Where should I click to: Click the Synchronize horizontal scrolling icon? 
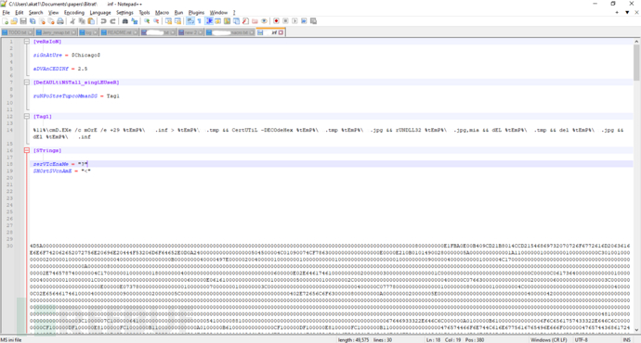[x=177, y=21]
